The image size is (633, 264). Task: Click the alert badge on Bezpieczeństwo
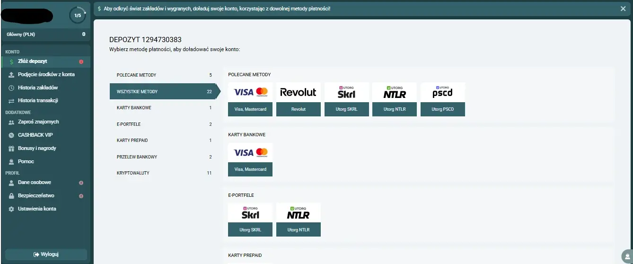tap(81, 196)
